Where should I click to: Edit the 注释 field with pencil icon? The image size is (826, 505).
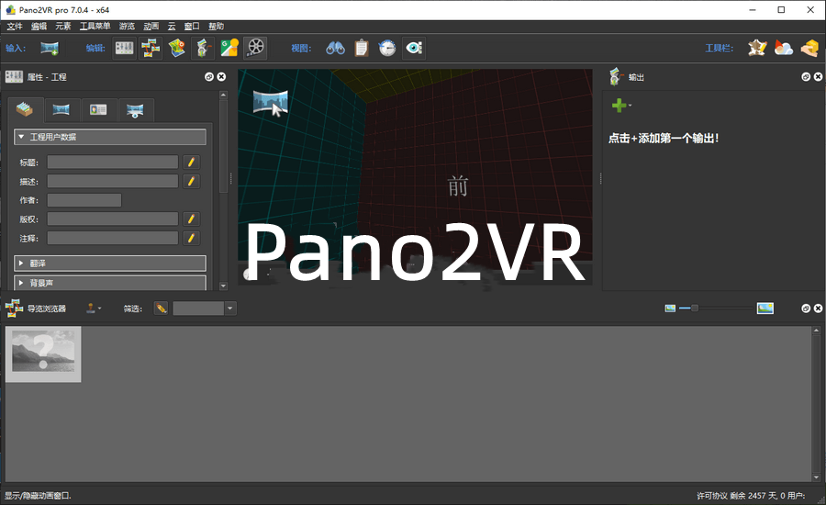[191, 238]
